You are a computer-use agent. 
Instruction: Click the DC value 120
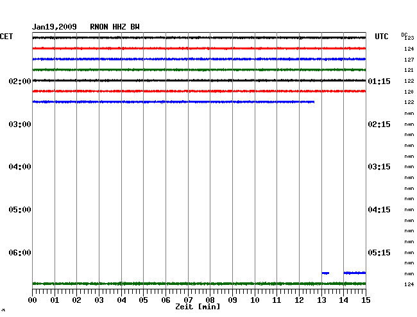click(409, 92)
